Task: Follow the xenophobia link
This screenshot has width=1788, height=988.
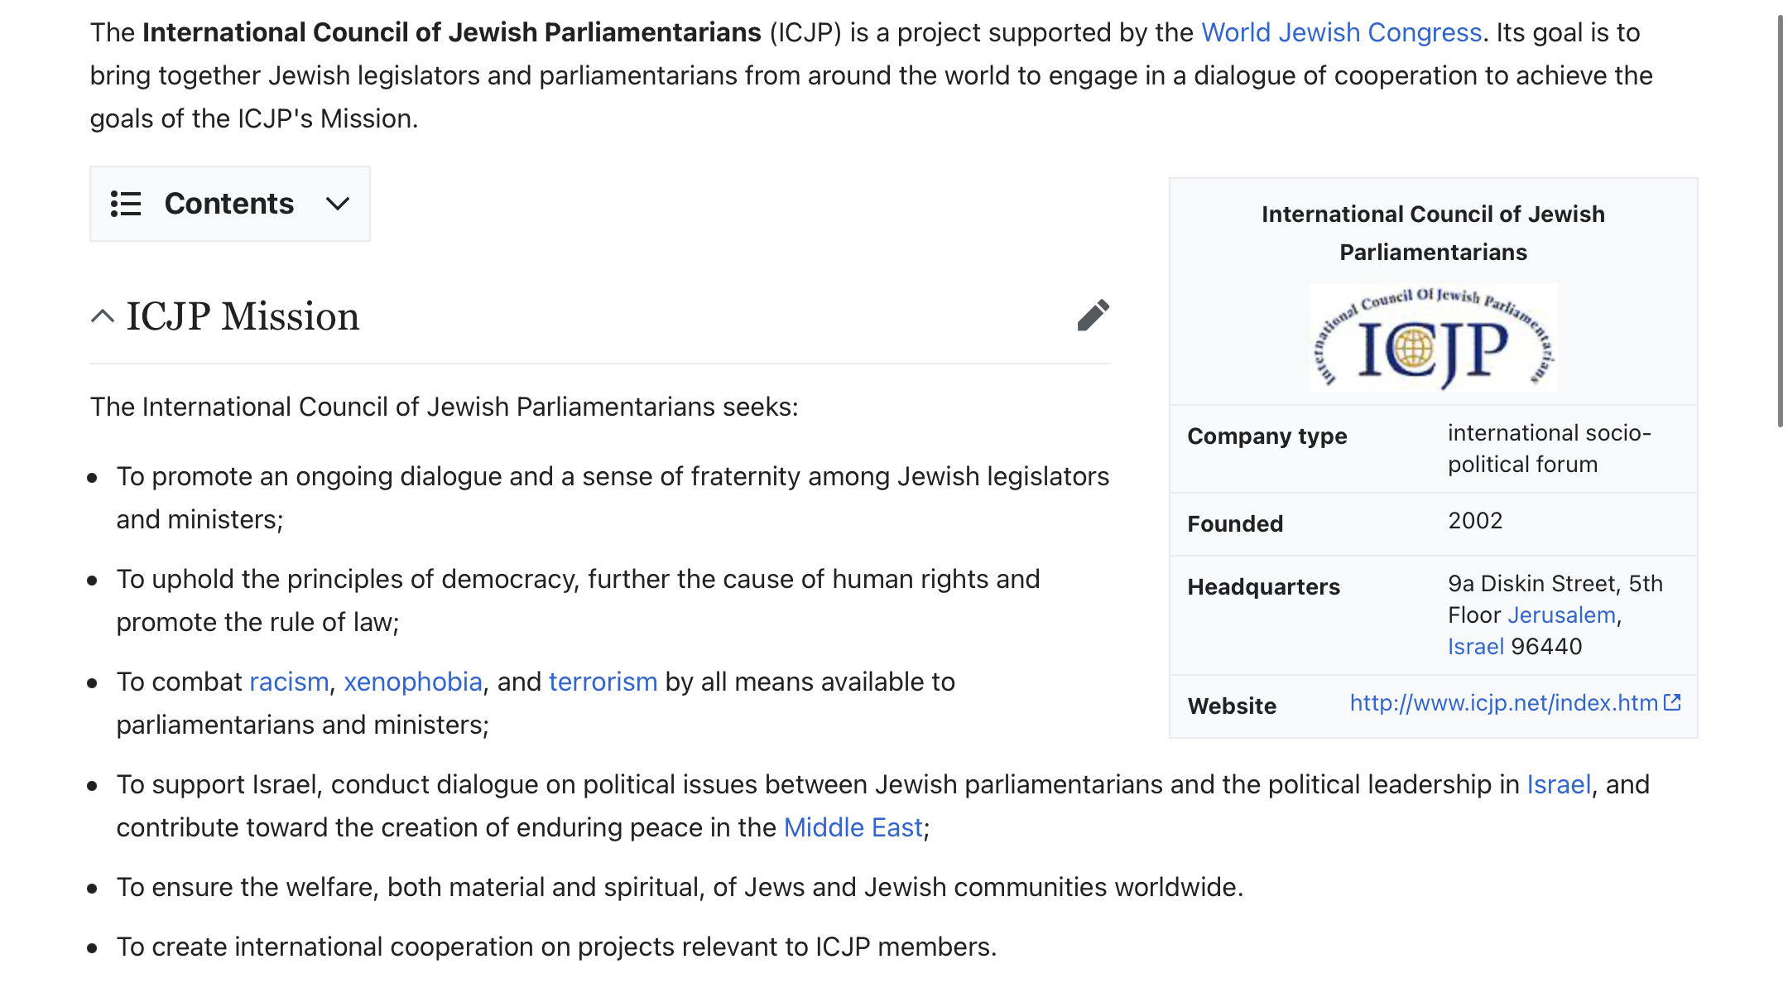Action: 413,682
